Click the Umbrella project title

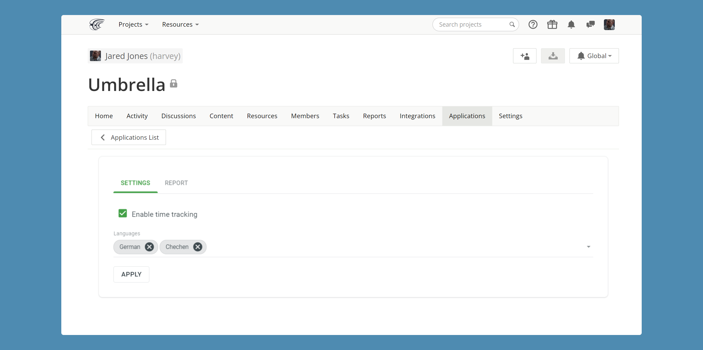coord(127,84)
